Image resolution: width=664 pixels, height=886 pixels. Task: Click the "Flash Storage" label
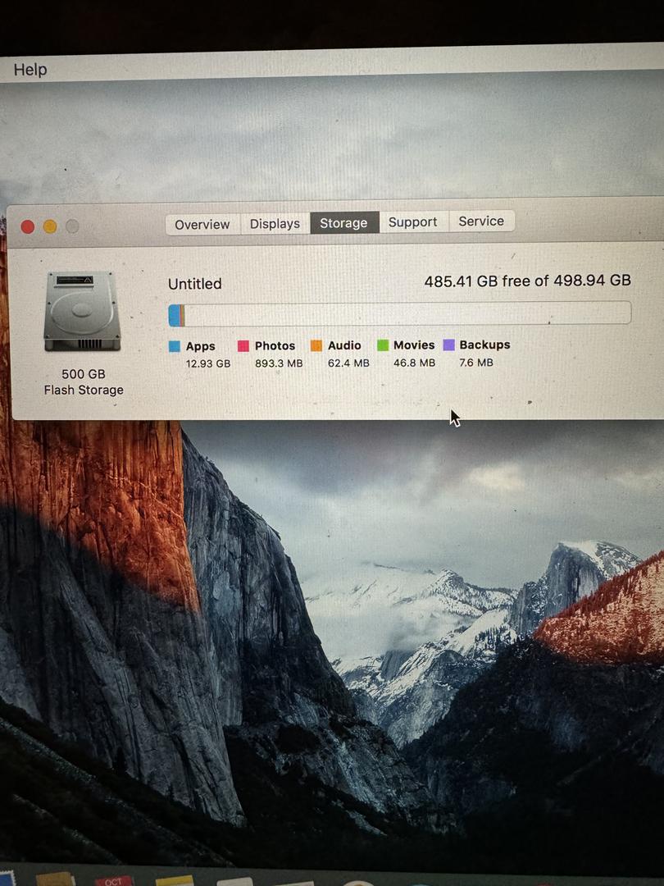coord(84,390)
